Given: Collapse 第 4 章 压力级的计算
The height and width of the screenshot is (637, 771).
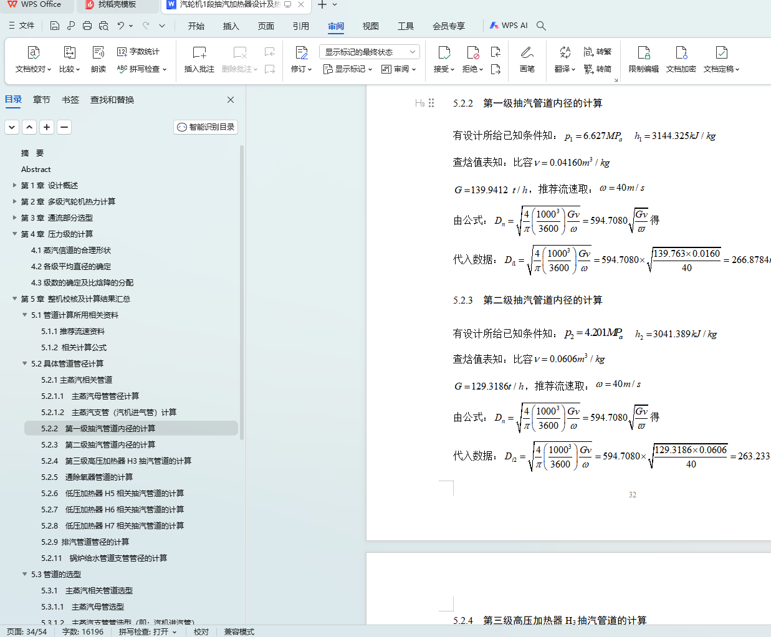Looking at the screenshot, I should tap(15, 234).
